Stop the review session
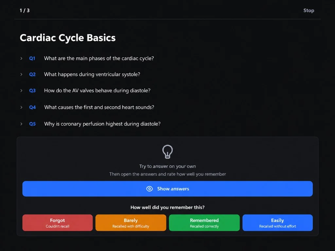This screenshot has height=251, width=335. pyautogui.click(x=309, y=10)
